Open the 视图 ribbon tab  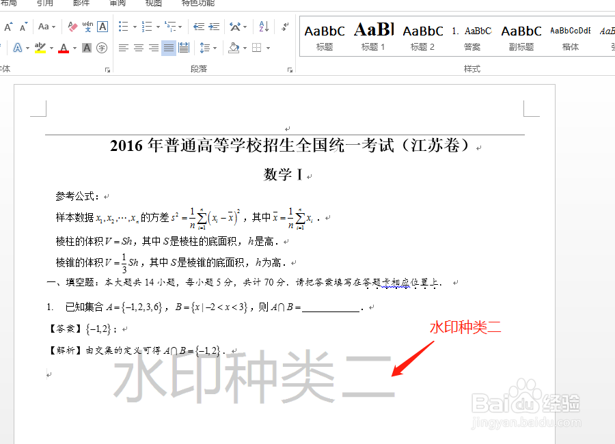(153, 5)
